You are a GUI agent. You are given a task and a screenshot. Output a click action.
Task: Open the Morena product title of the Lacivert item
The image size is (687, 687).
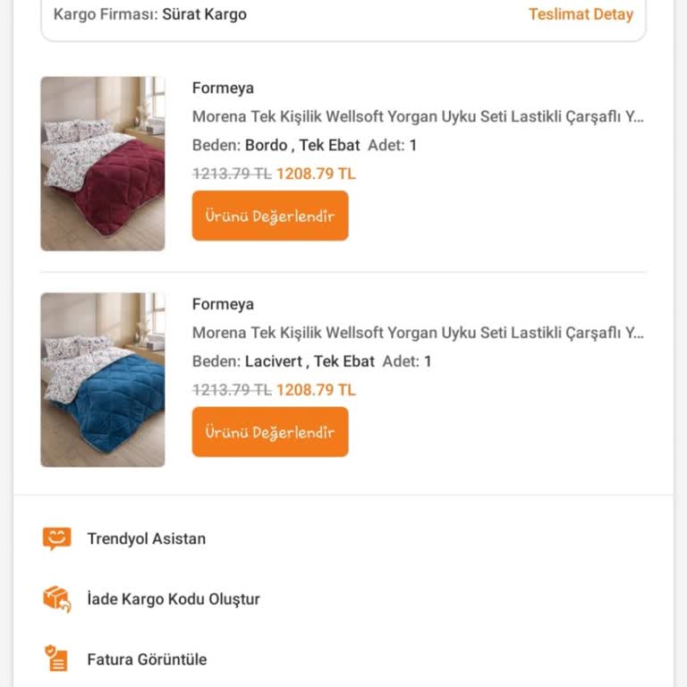click(418, 333)
